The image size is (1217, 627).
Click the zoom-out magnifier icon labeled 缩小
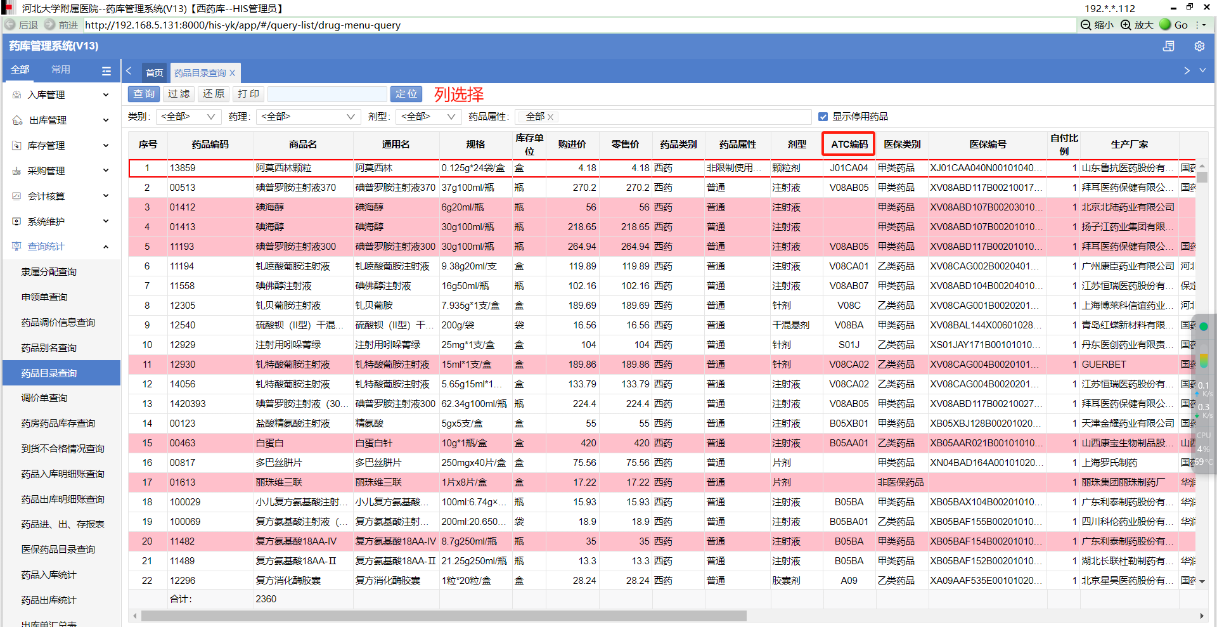1086,25
